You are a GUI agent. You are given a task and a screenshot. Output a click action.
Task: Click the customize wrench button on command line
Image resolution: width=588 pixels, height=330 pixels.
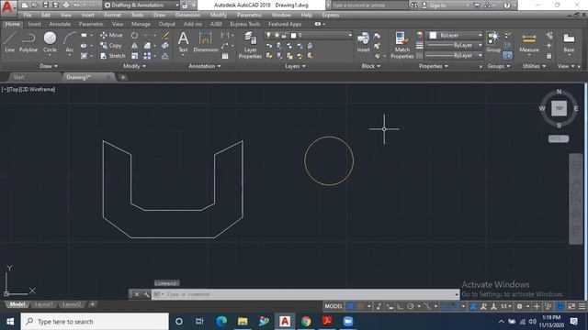coord(146,294)
